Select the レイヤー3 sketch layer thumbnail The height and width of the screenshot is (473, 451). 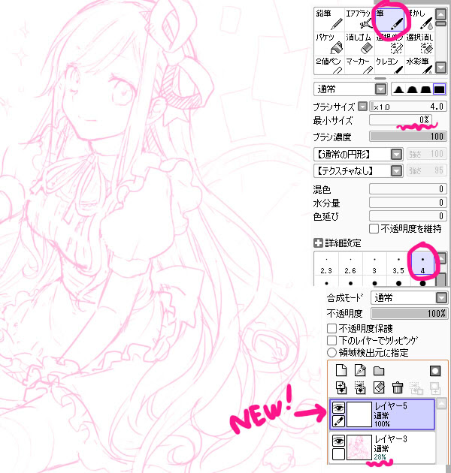(x=359, y=447)
